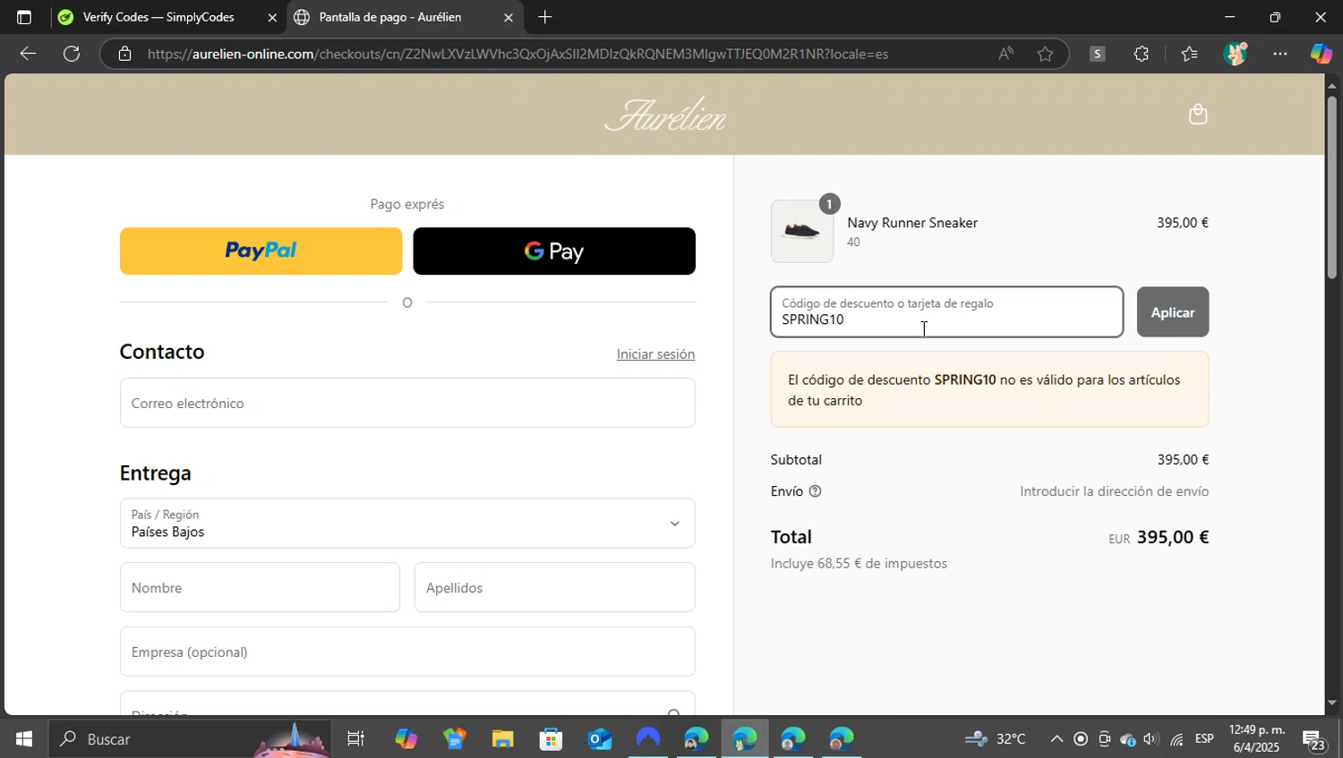Launch Copilot from the taskbar
This screenshot has height=758, width=1343.
coord(406,739)
